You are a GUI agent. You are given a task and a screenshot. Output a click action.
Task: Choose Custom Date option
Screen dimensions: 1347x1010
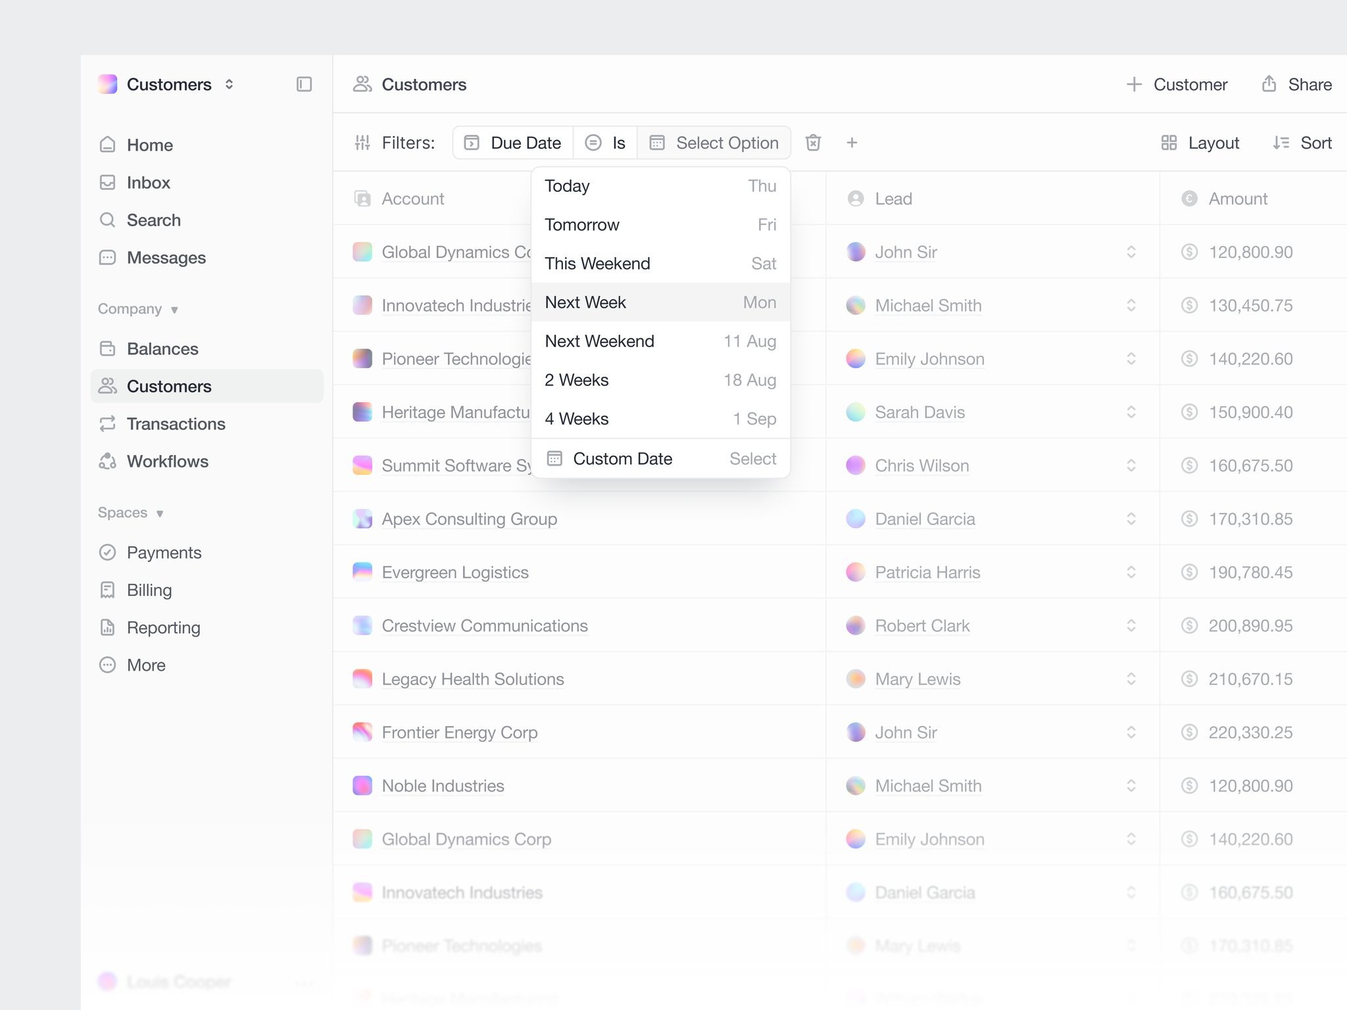(x=660, y=458)
